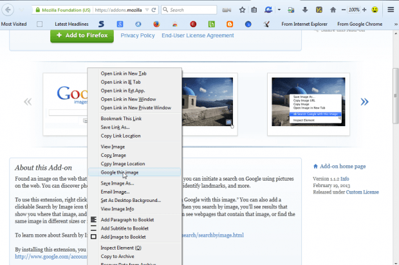Focus the Search box in the toolbar

click(x=189, y=10)
